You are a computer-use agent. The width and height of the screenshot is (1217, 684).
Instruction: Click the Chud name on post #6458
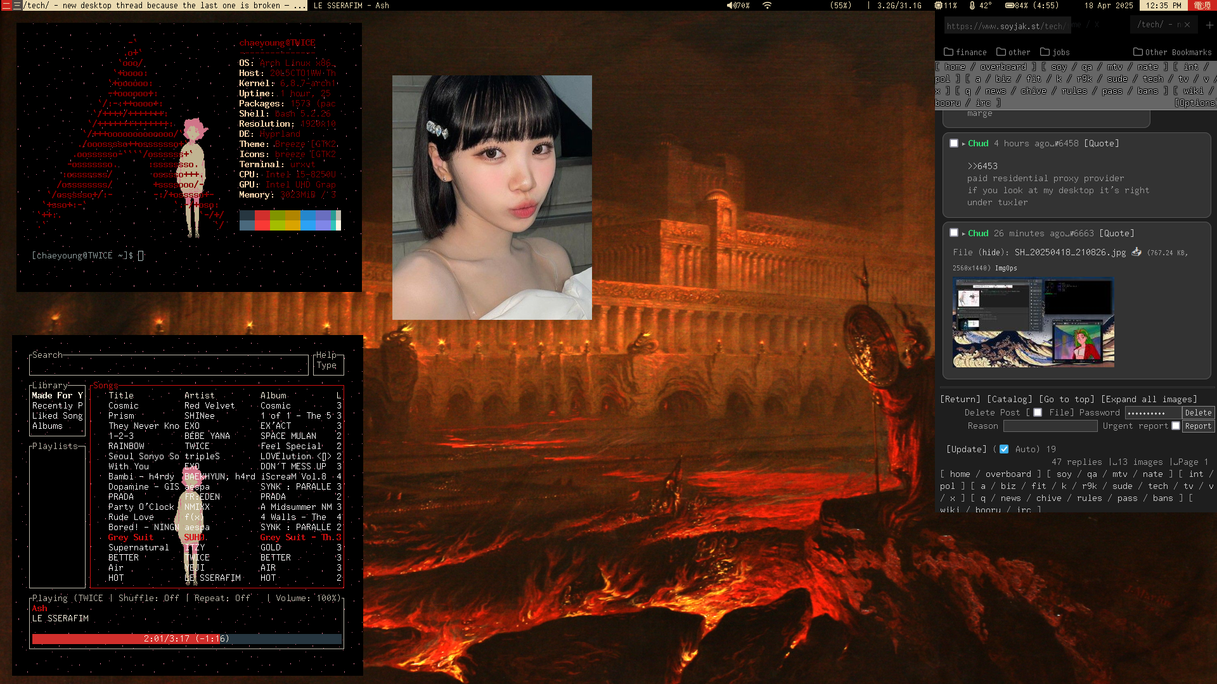(978, 143)
